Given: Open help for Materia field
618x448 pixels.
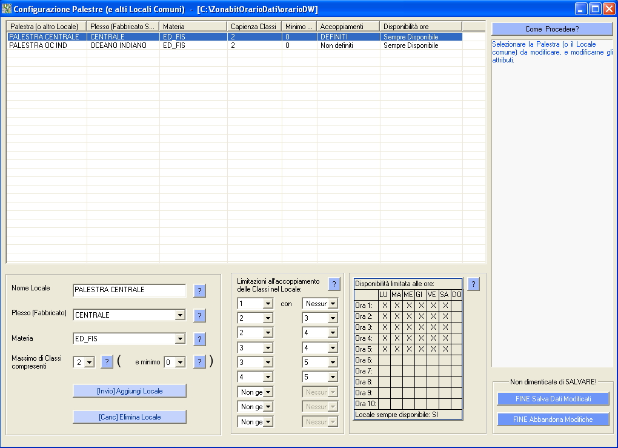Looking at the screenshot, I should pos(199,339).
